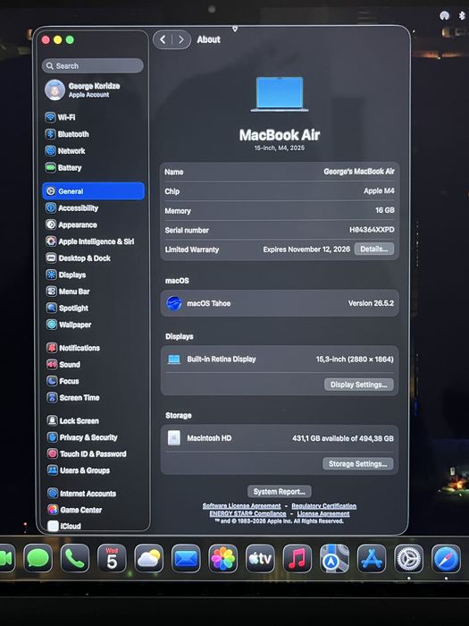Open Focus settings

point(63,381)
